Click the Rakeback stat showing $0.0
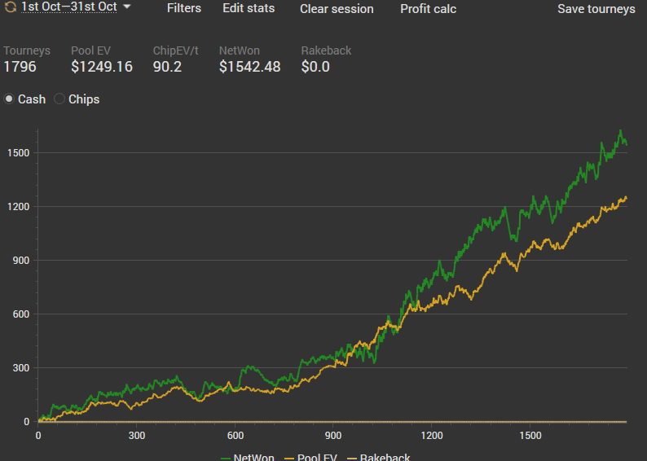This screenshot has width=647, height=461. pyautogui.click(x=315, y=67)
